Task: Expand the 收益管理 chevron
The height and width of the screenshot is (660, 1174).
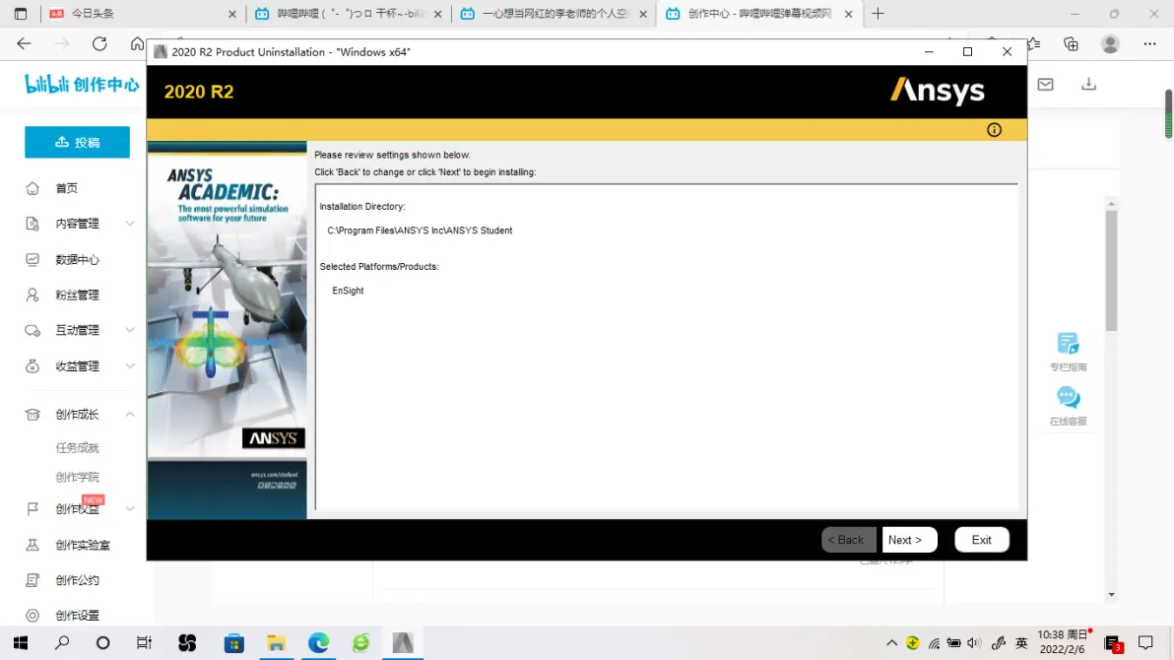Action: pos(130,365)
